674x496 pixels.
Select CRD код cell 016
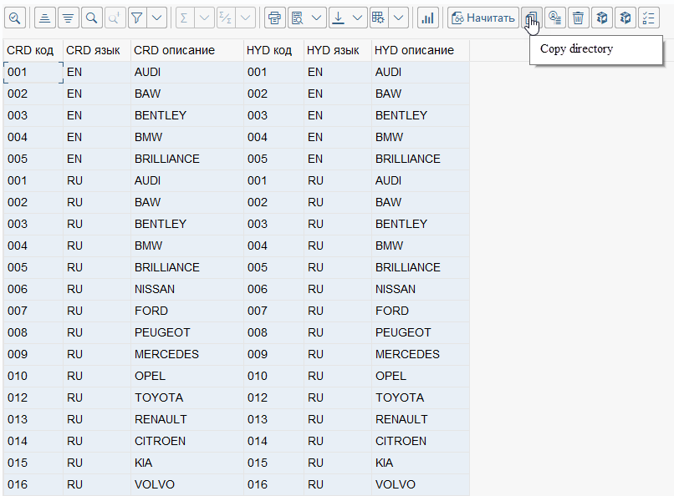(33, 484)
